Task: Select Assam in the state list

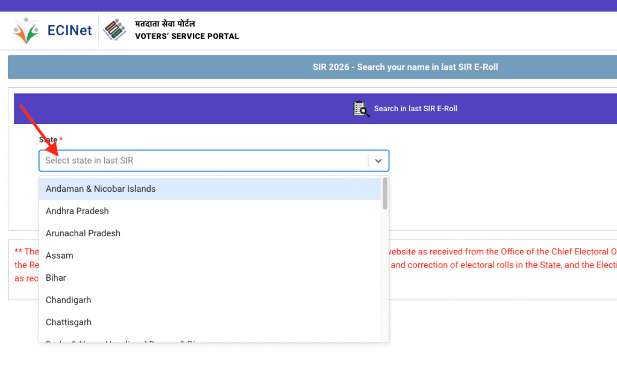Action: click(60, 256)
